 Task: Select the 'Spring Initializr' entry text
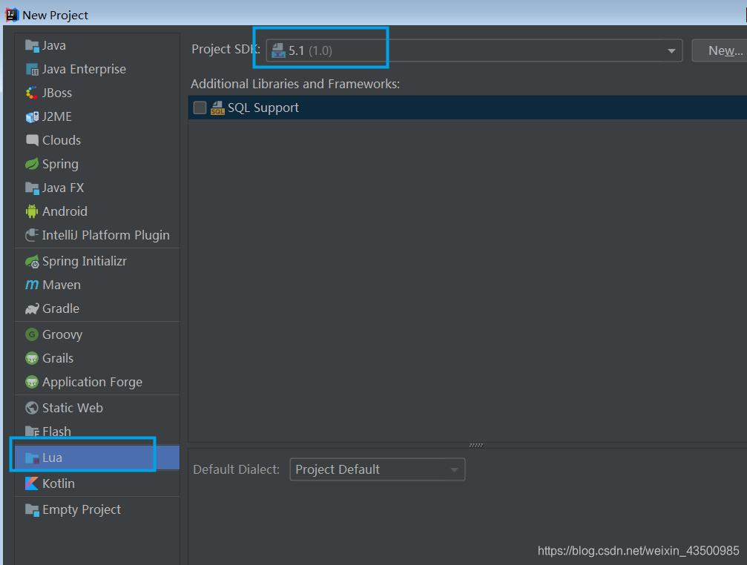85,261
